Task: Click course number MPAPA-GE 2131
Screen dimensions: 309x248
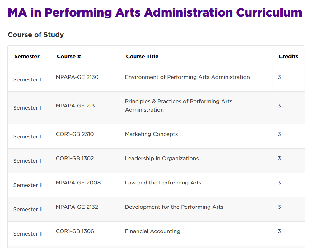Action: [x=76, y=106]
